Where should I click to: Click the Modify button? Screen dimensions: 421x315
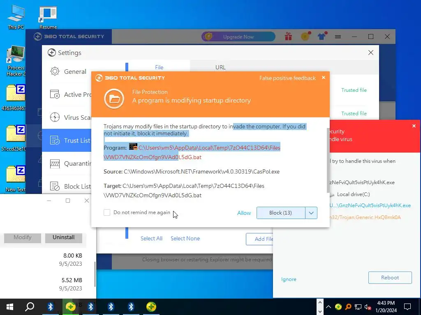point(23,237)
